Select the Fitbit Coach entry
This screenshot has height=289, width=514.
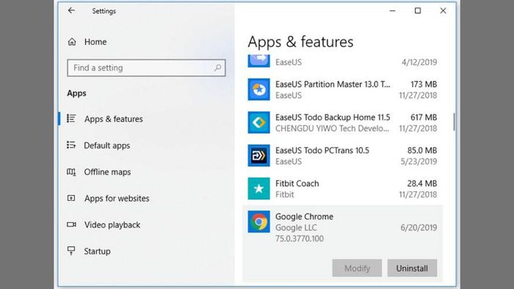pos(342,189)
